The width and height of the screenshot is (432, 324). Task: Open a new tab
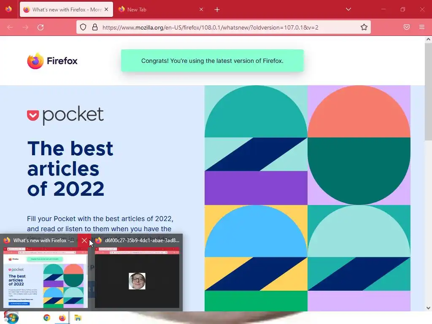(x=217, y=10)
